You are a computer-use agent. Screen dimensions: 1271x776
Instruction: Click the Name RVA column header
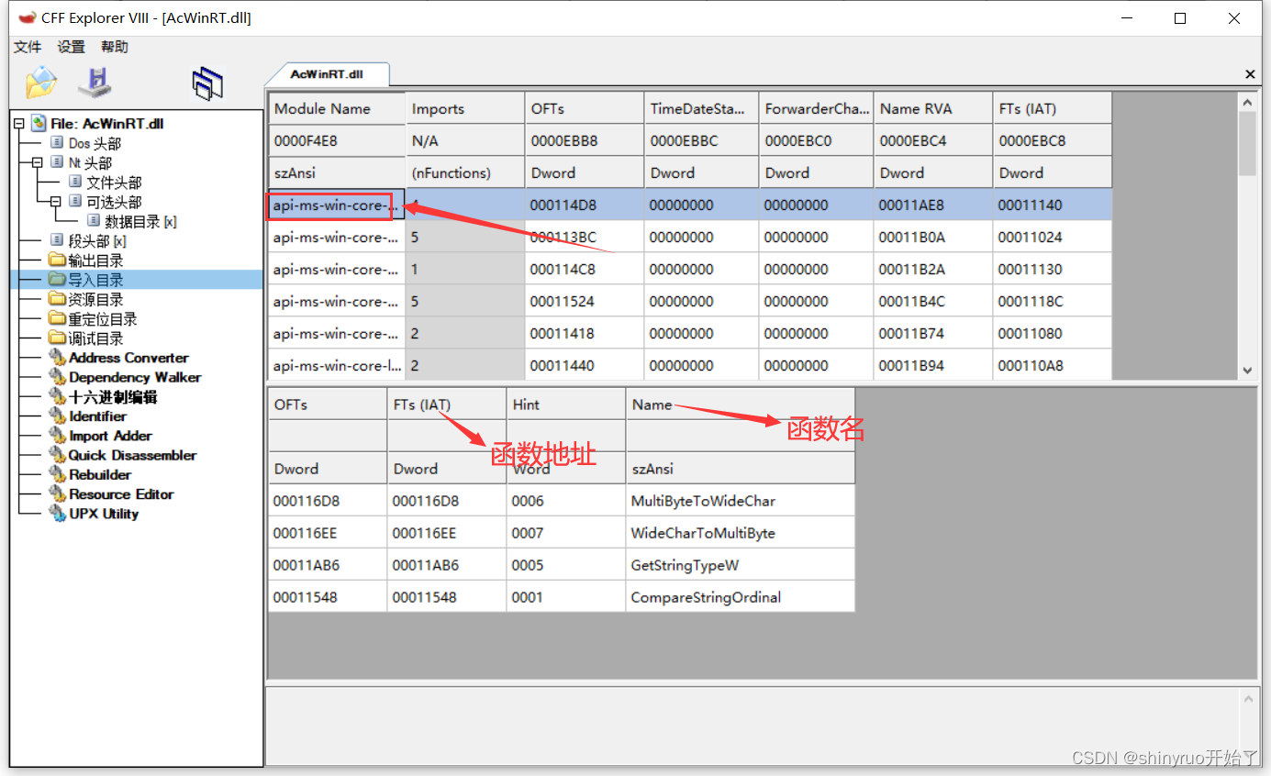933,108
